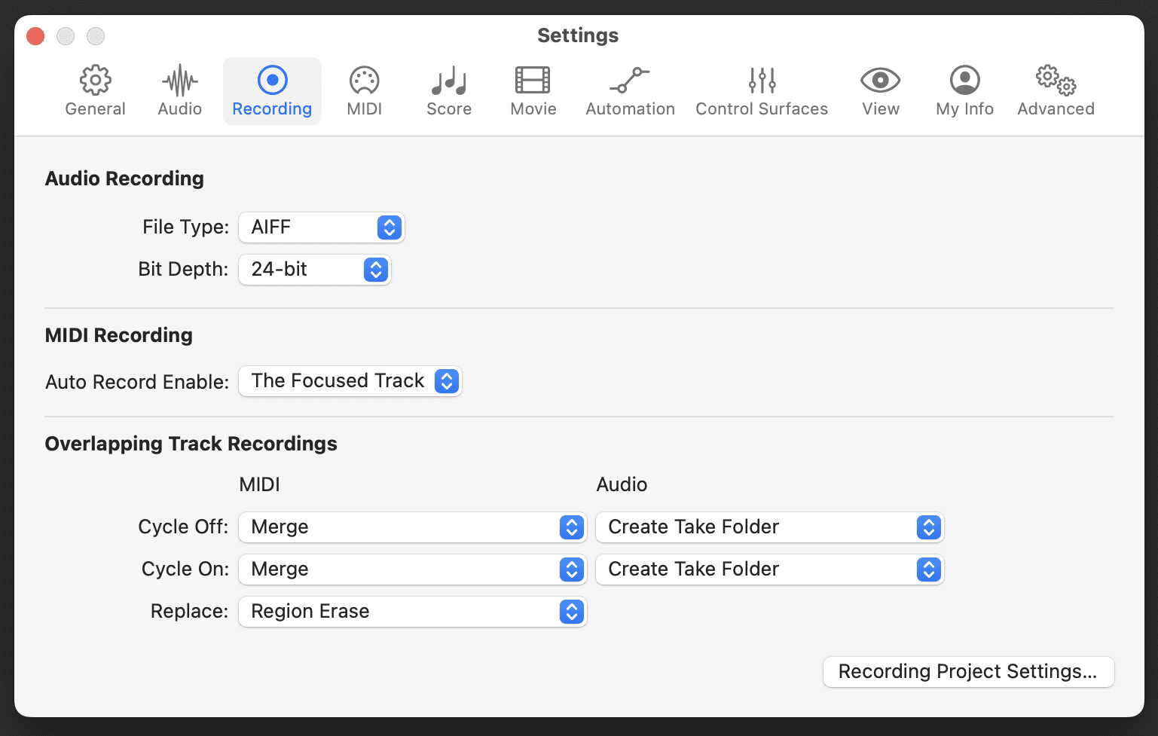
Task: Switch to the Recording tab
Action: coord(272,89)
